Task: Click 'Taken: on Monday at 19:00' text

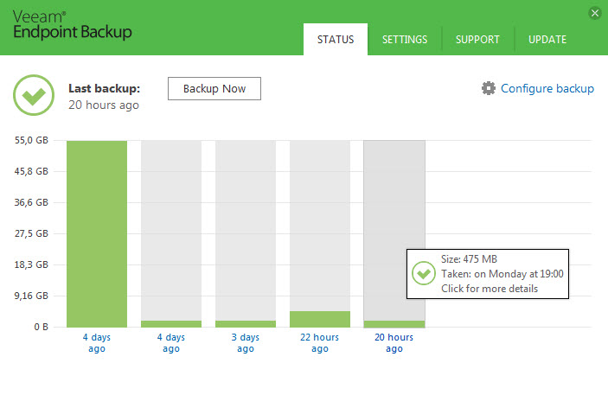Action: [x=502, y=274]
